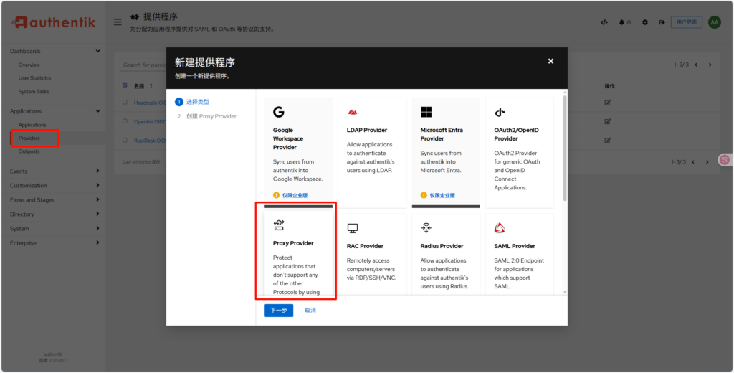Expand the System sidebar section
Image resolution: width=734 pixels, height=373 pixels.
point(55,229)
